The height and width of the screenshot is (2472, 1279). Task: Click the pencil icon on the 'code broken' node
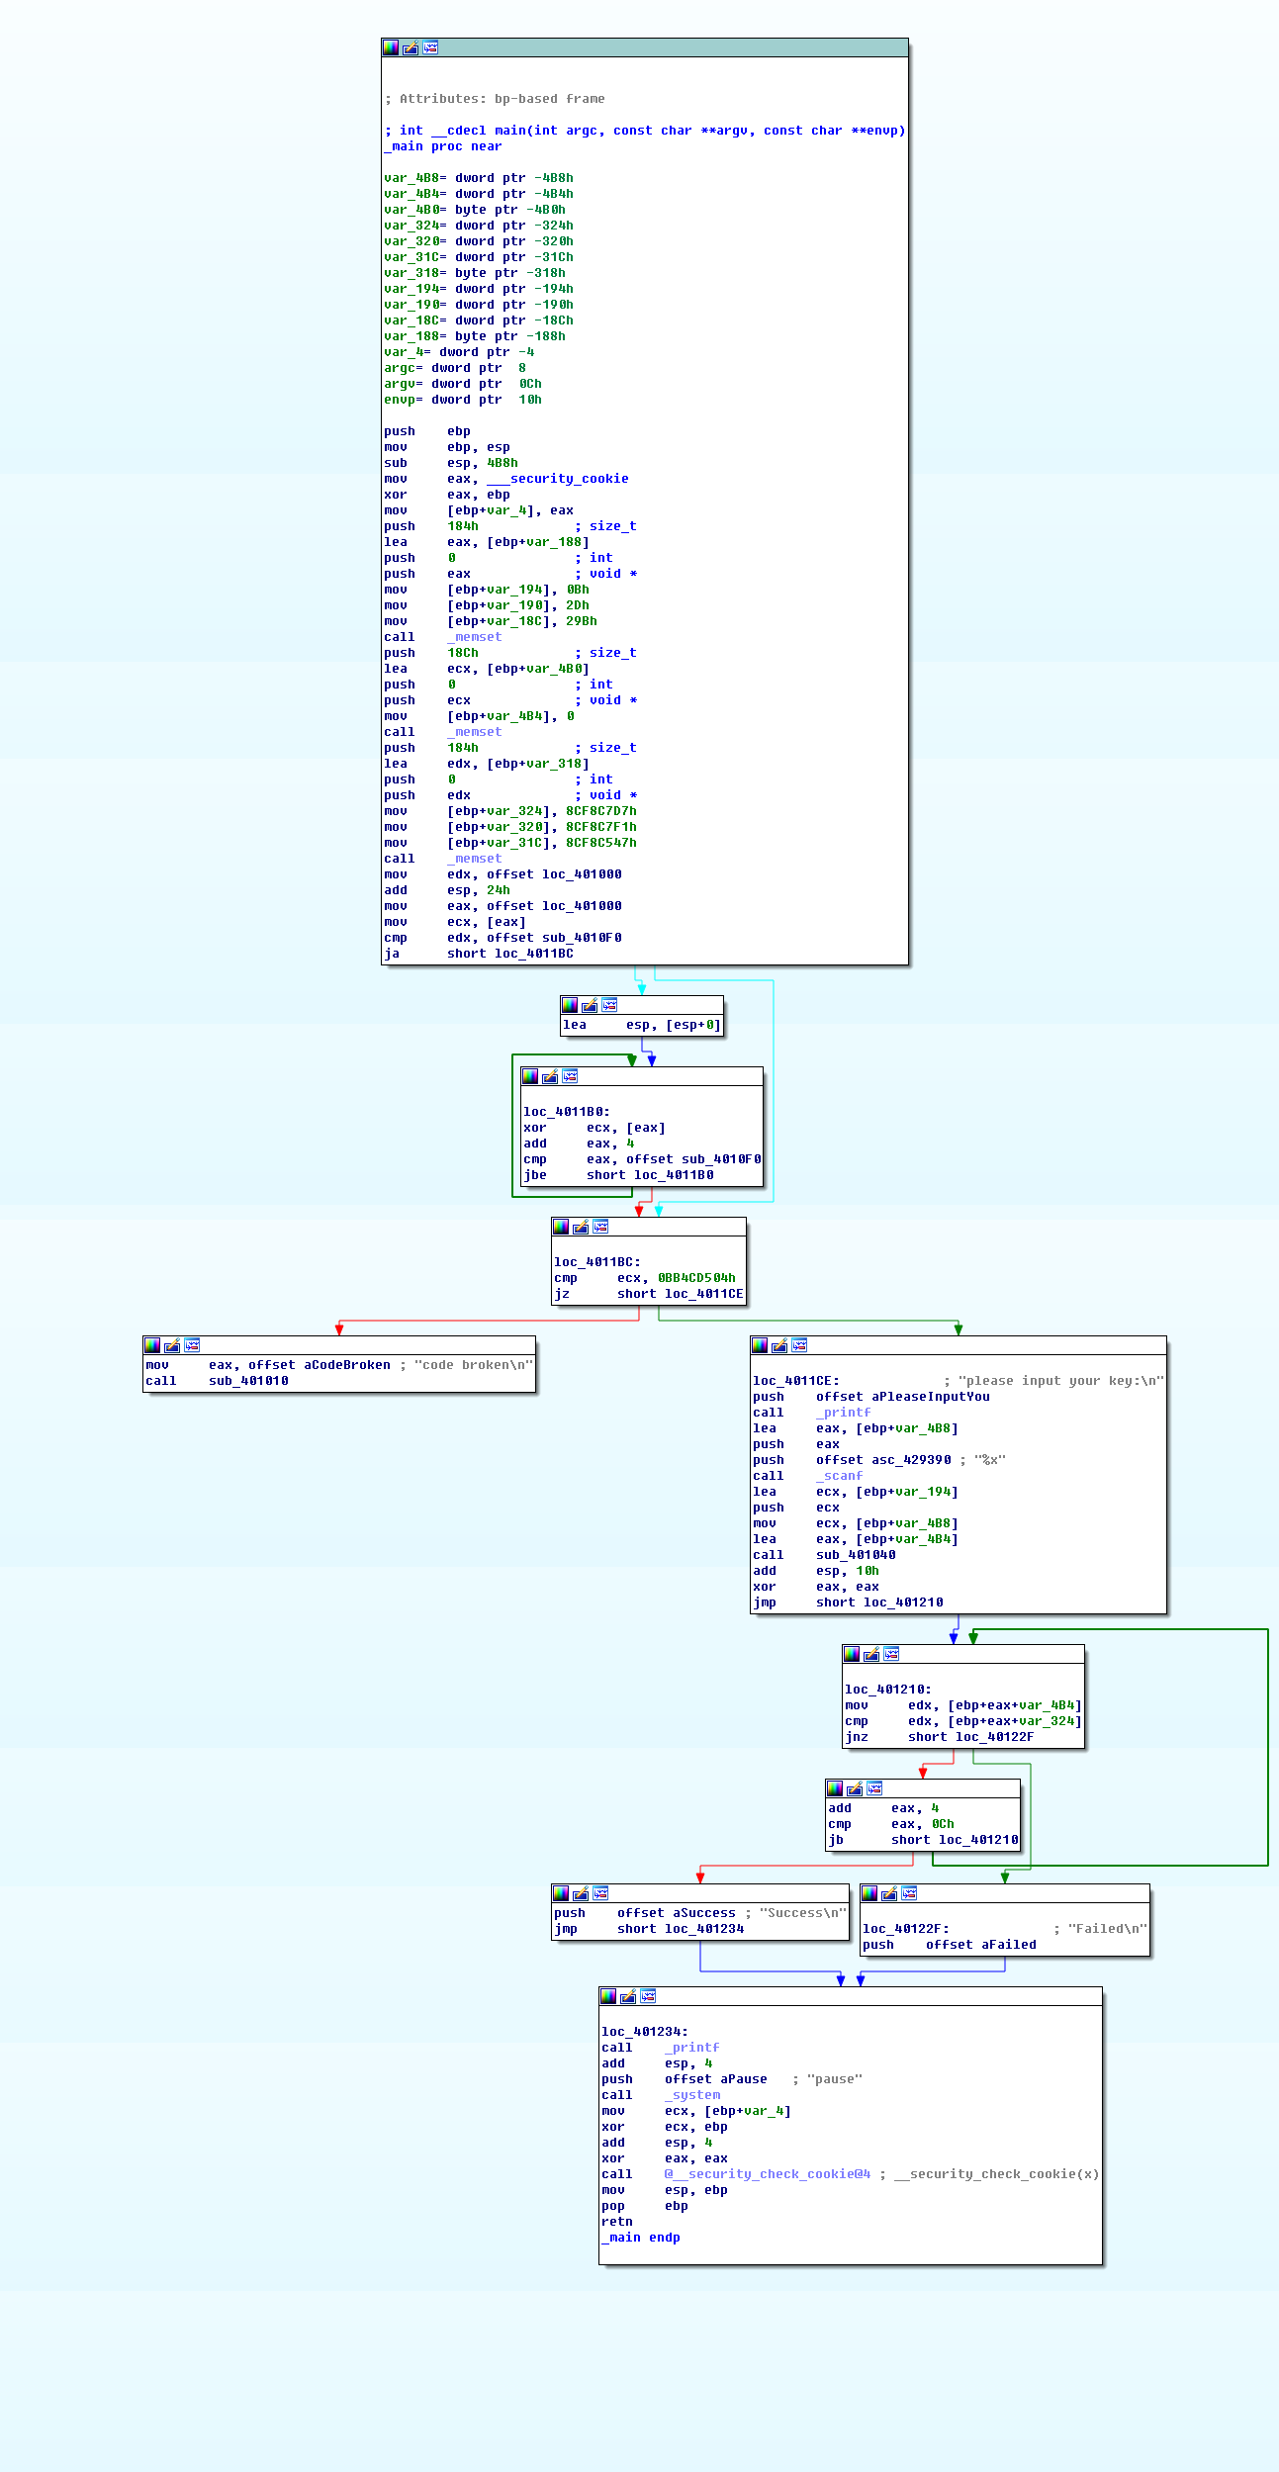click(172, 1345)
